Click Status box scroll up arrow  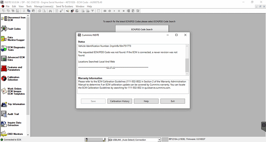point(187,46)
